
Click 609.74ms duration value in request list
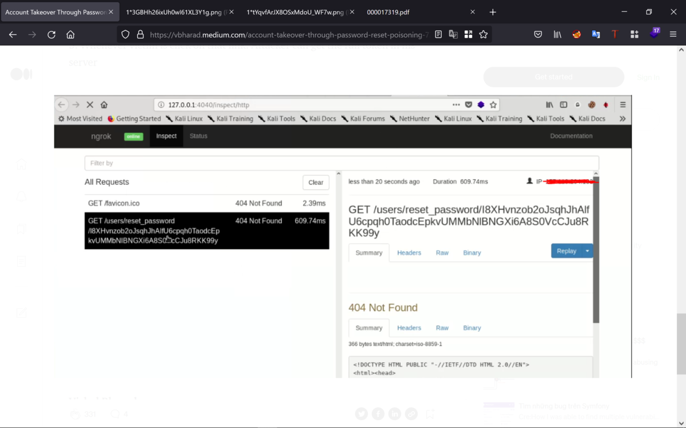pyautogui.click(x=310, y=221)
